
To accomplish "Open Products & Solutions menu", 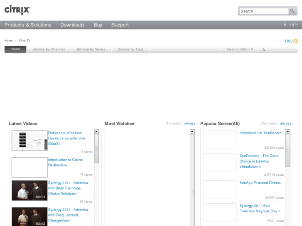I will tap(28, 25).
